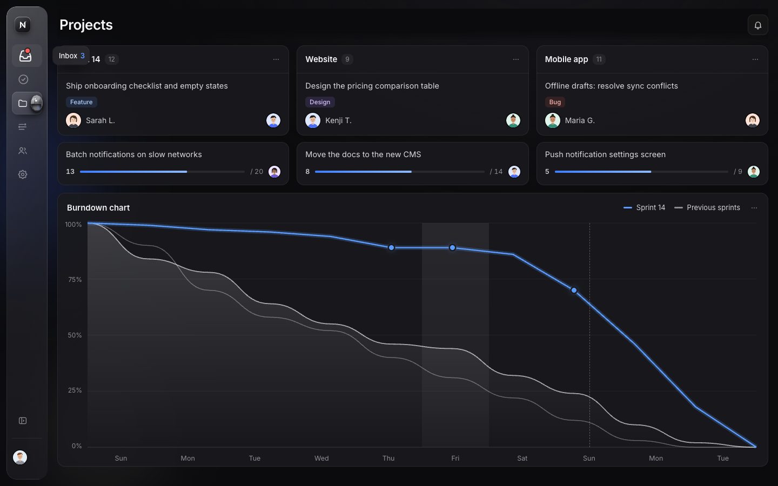Open the Ship onboarding checklist and empty states card
The image size is (778, 486).
click(x=173, y=104)
